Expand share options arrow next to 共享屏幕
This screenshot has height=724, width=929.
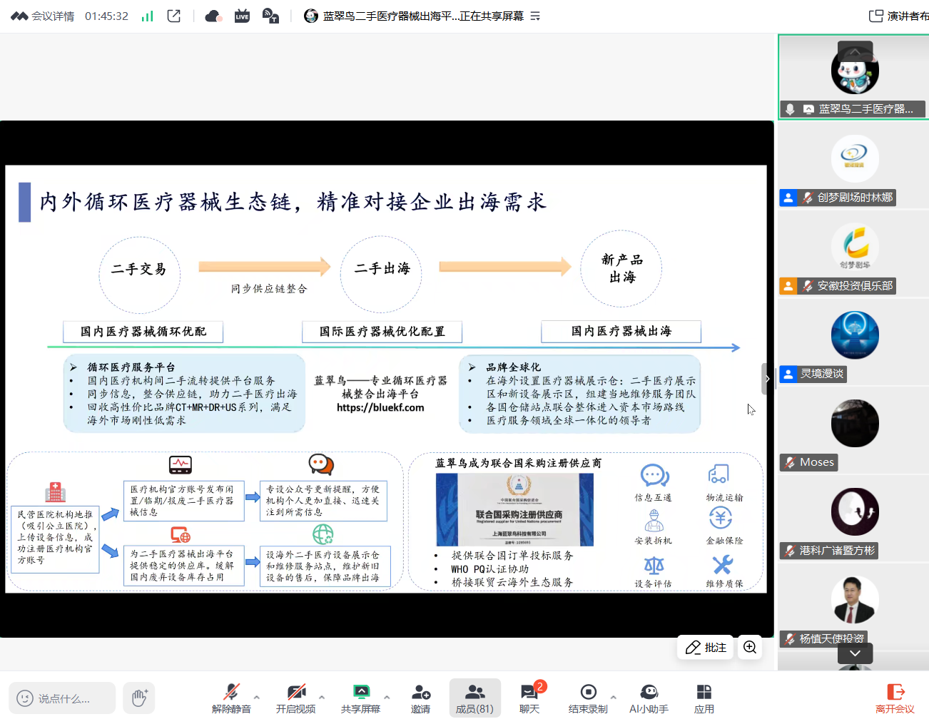pyautogui.click(x=387, y=698)
